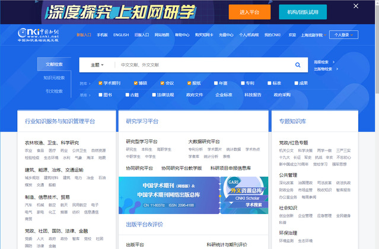Open 协同研究平台 link
This screenshot has height=249, width=379.
pos(139,168)
